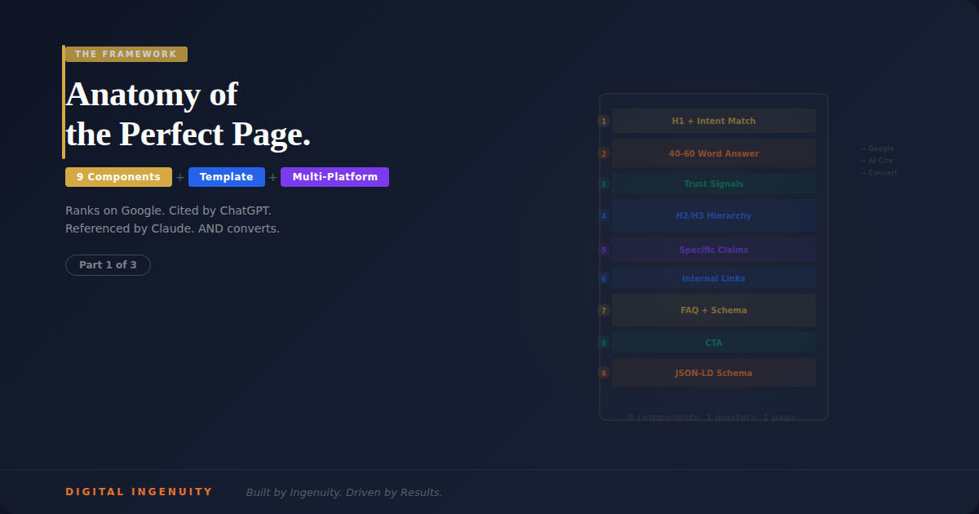Click the number 9 circle marker
979x514 pixels.
coord(604,373)
